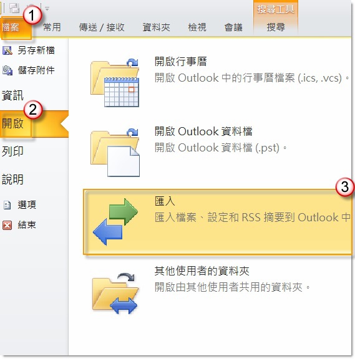
Task: Choose 列印 Print in the sidebar
Action: [12, 151]
